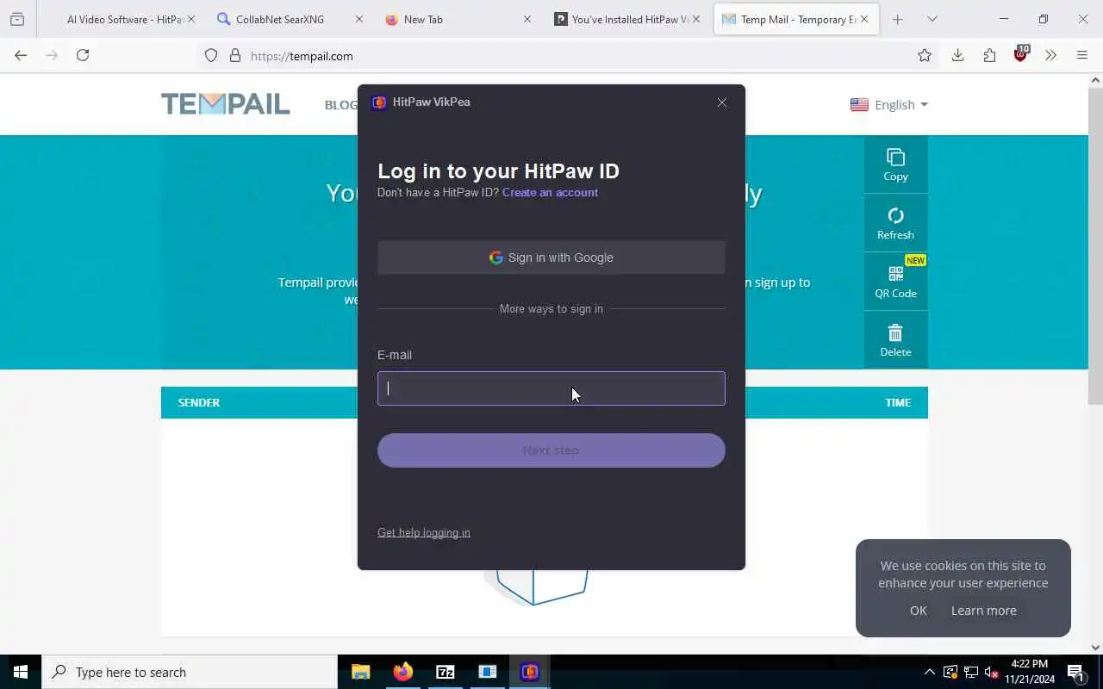Screen dimensions: 1103x689
Task: Click the Delete trash icon on Tempail
Action: (x=895, y=340)
